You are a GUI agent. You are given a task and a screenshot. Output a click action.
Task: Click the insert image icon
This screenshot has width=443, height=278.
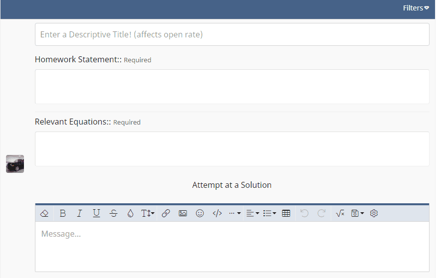pyautogui.click(x=183, y=213)
